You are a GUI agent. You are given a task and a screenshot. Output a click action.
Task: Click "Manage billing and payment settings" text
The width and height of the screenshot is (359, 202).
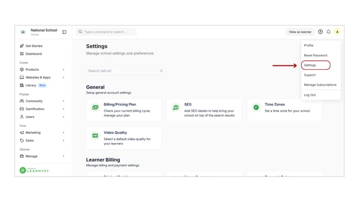[x=113, y=165]
